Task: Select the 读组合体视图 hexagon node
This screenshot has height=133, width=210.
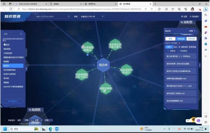Action: click(106, 88)
